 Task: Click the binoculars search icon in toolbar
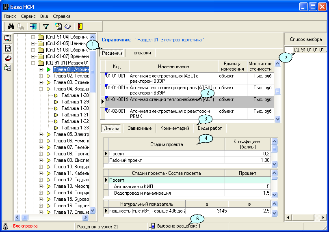(x=11, y=27)
